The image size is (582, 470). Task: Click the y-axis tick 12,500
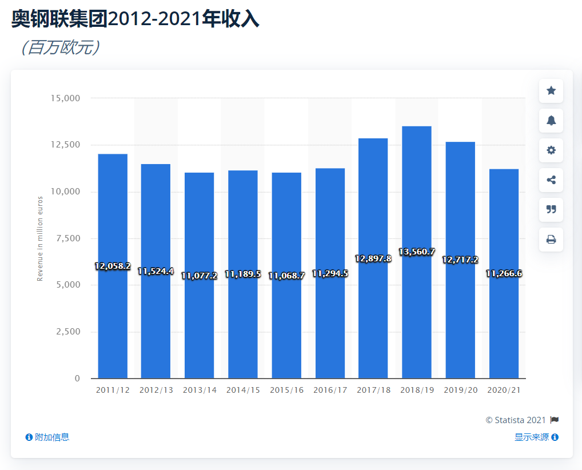coord(65,145)
